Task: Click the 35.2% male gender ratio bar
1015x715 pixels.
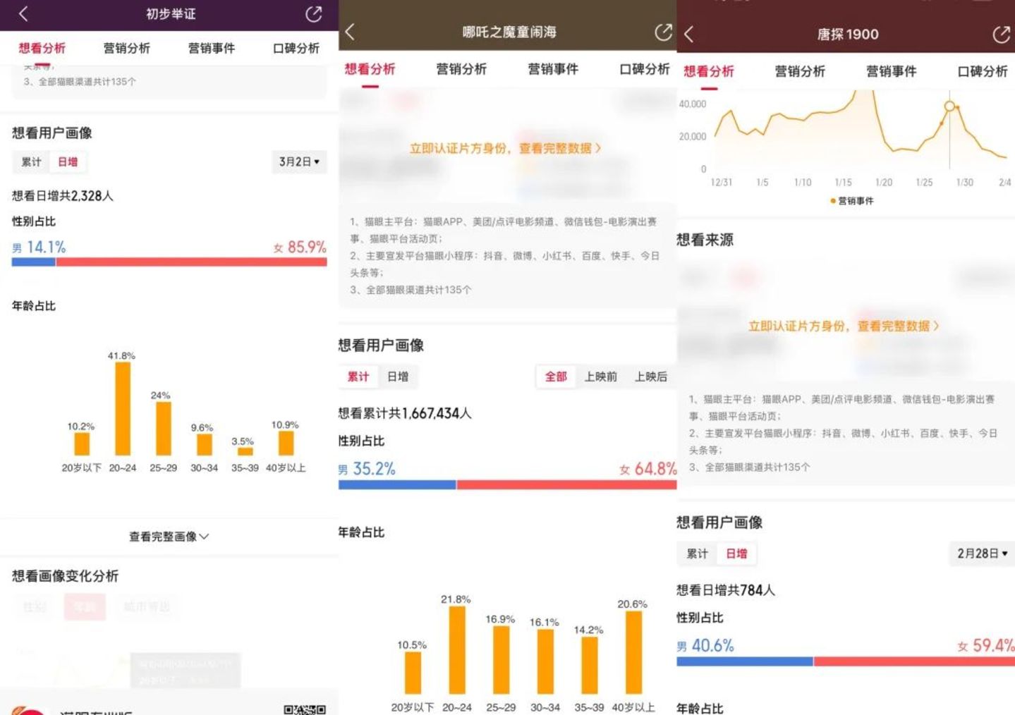Action: (397, 484)
